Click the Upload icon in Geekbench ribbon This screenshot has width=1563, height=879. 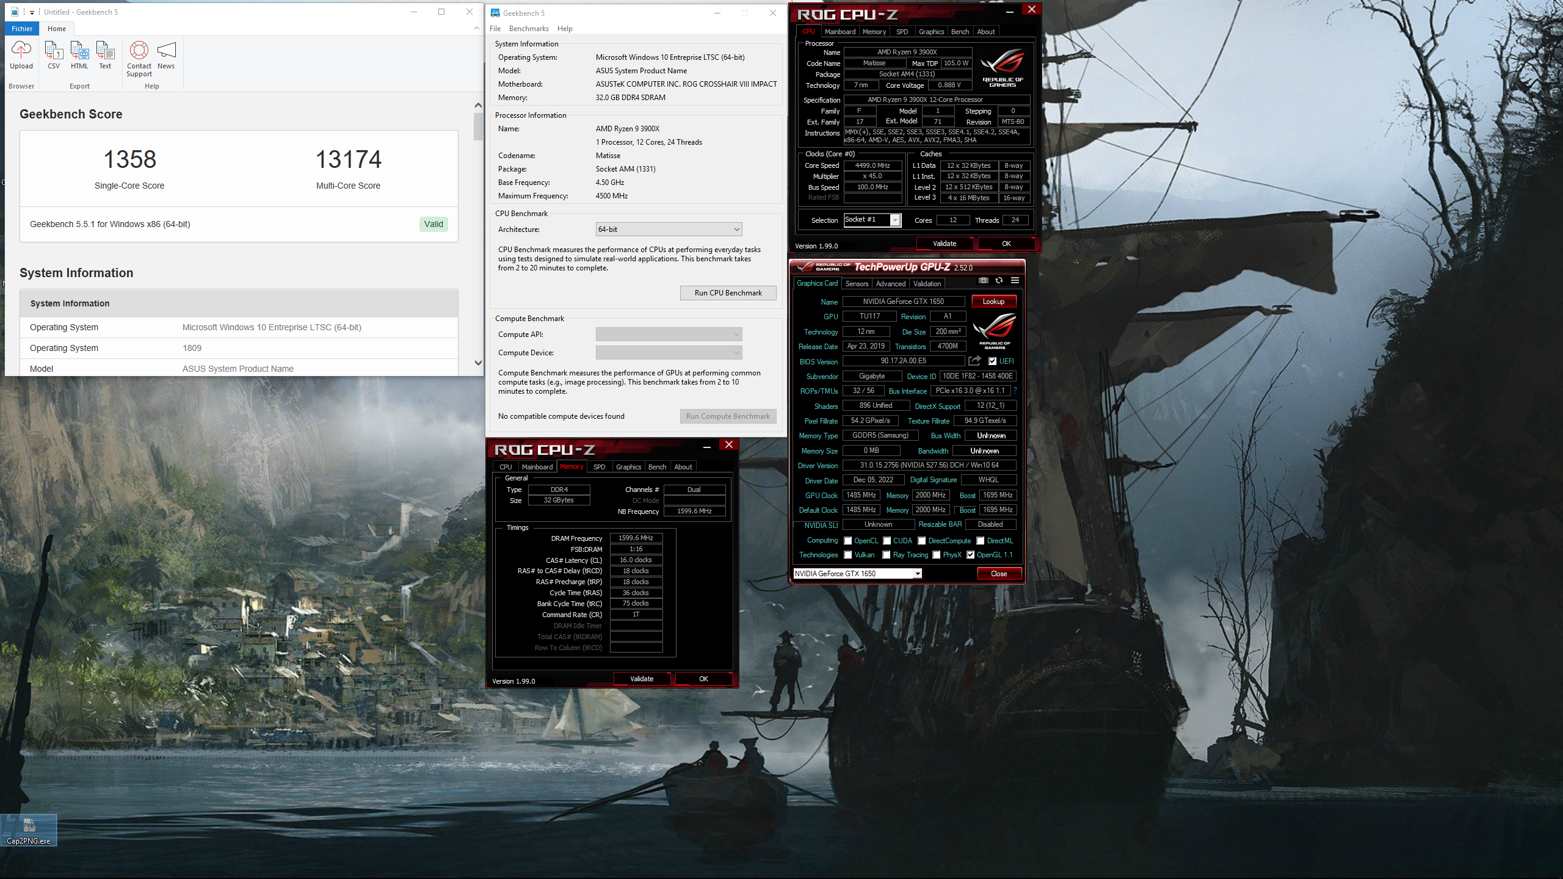[21, 56]
